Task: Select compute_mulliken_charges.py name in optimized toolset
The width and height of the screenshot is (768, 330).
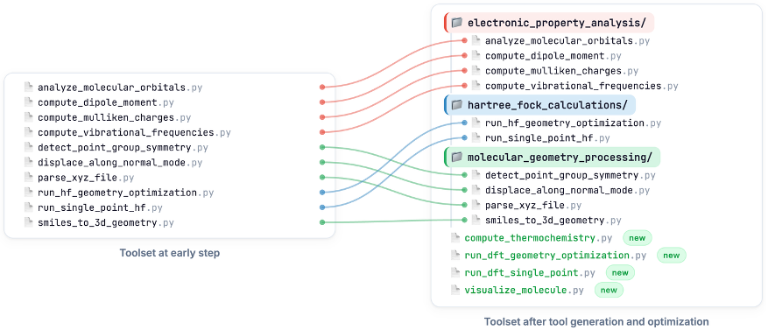Action: [x=562, y=71]
